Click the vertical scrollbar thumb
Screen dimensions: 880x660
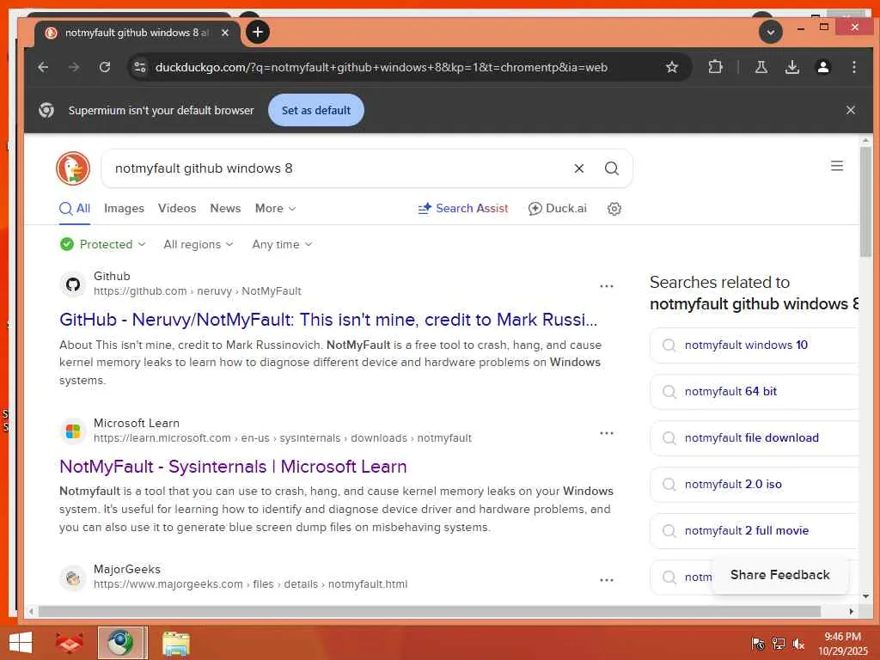pyautogui.click(x=865, y=201)
